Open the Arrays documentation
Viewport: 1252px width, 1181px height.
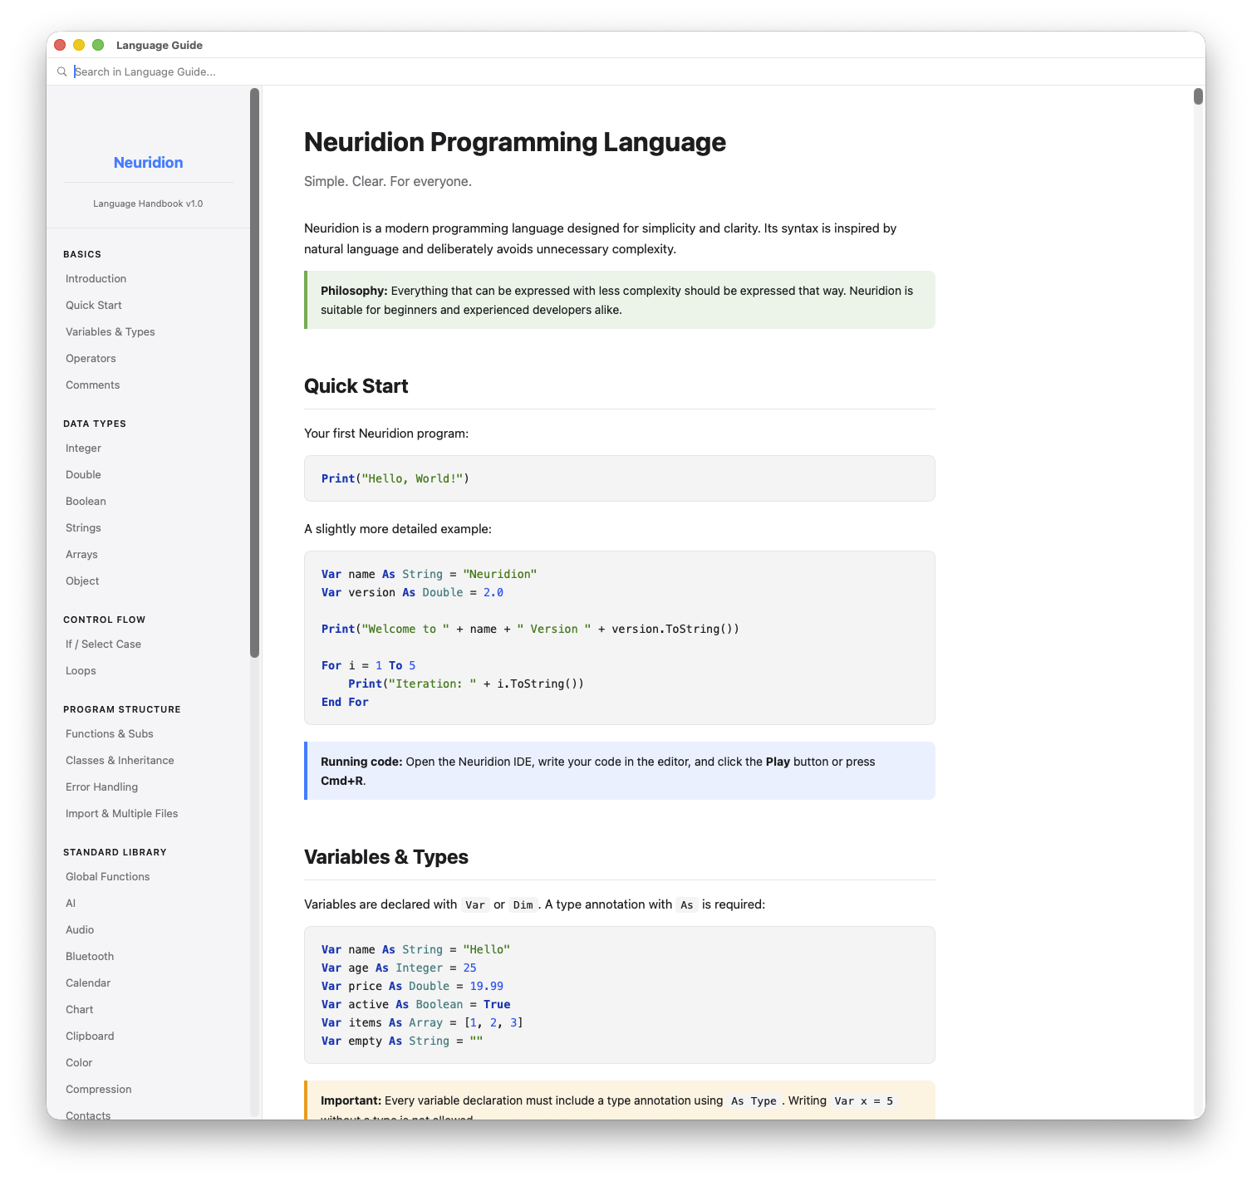pyautogui.click(x=81, y=554)
